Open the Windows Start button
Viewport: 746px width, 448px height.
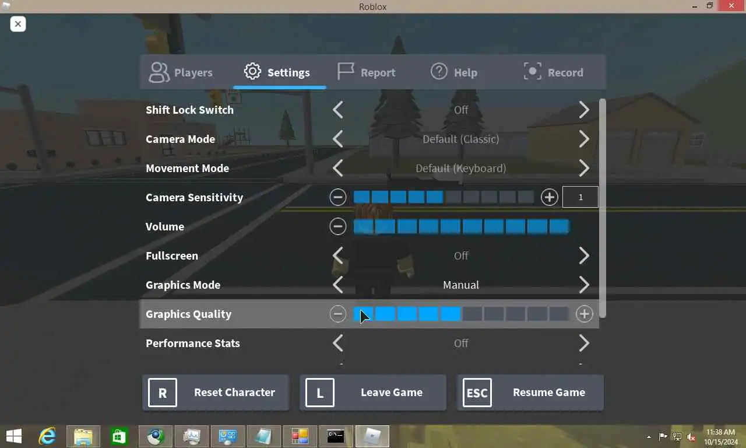click(14, 436)
